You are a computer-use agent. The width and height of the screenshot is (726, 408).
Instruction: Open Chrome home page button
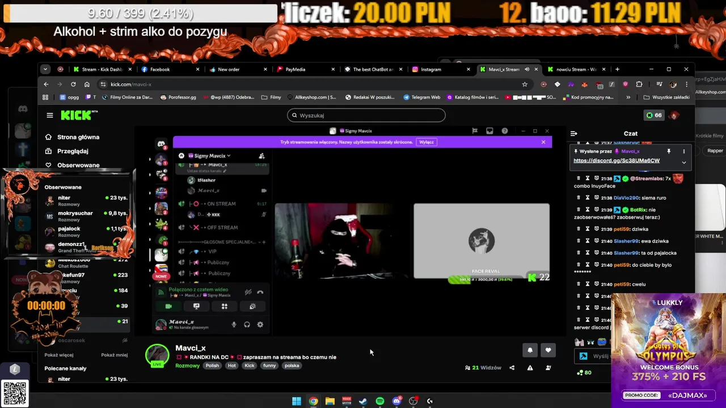87,84
